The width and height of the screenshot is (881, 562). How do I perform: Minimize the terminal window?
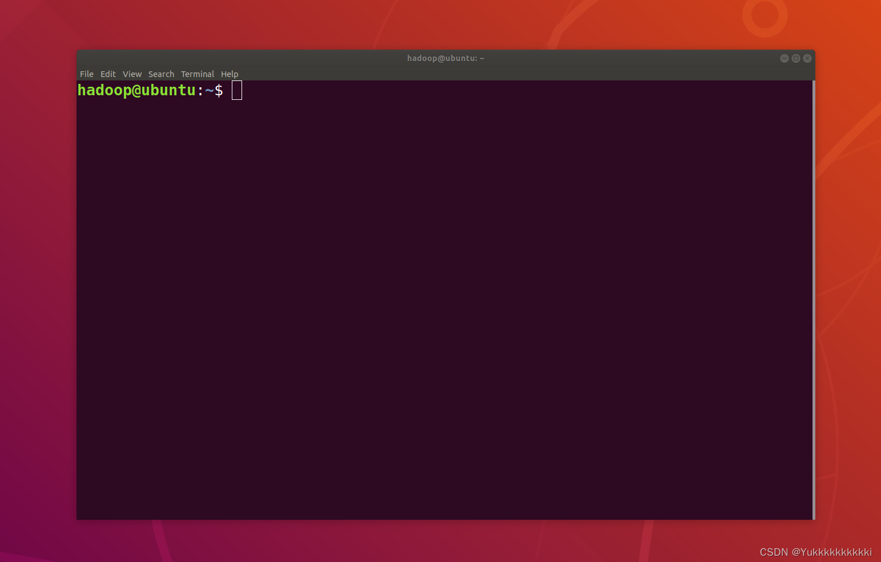[x=785, y=58]
